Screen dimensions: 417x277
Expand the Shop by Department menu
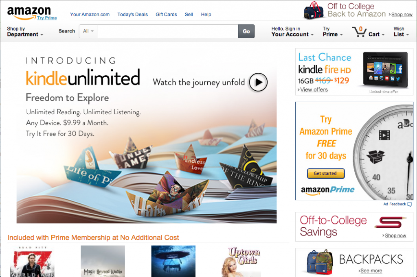pos(25,32)
